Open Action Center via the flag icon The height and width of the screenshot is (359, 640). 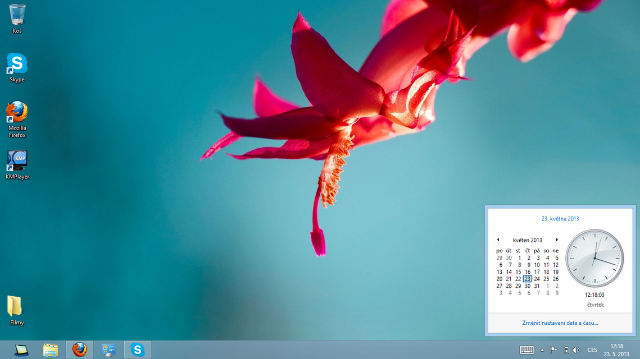point(553,349)
